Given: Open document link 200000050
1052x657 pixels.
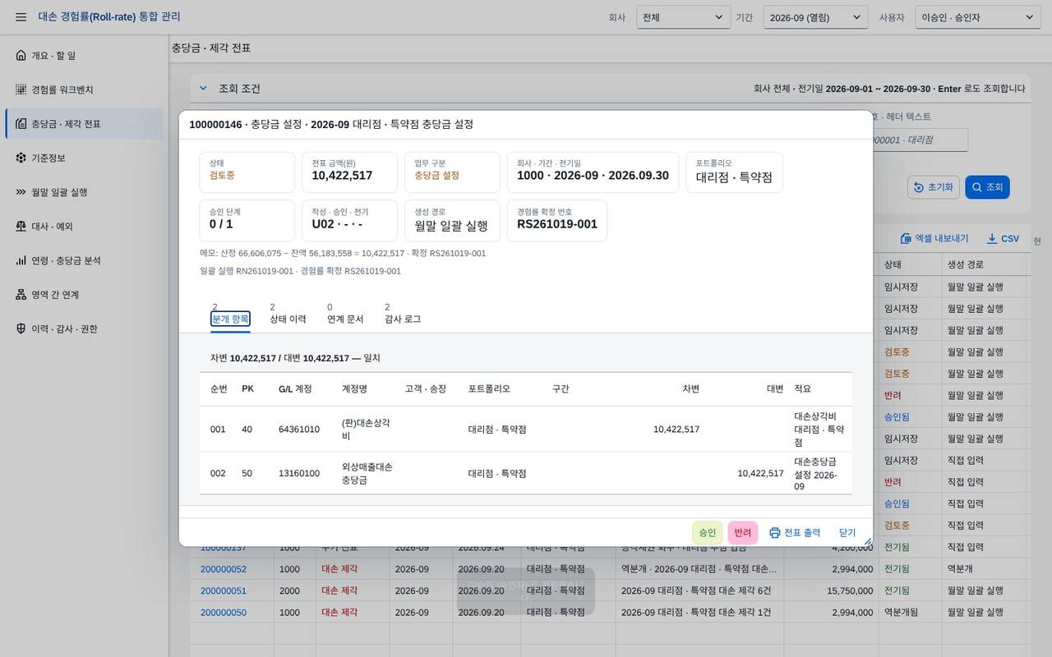Looking at the screenshot, I should pos(224,613).
